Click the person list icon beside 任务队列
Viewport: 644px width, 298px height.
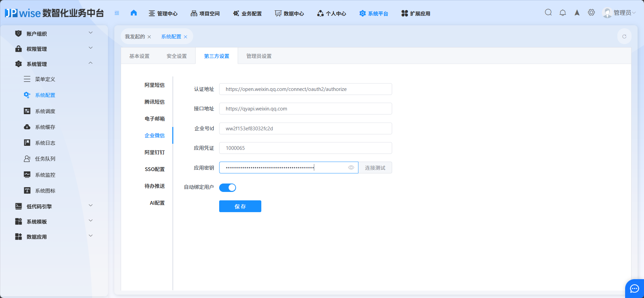[27, 158]
